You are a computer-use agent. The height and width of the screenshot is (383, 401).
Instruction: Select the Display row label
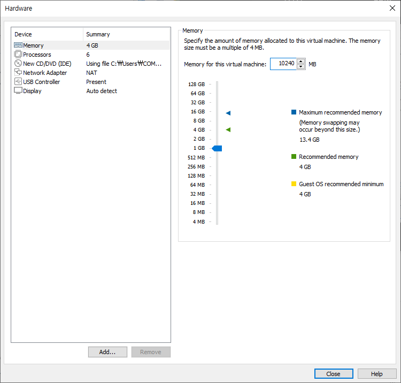(x=32, y=91)
